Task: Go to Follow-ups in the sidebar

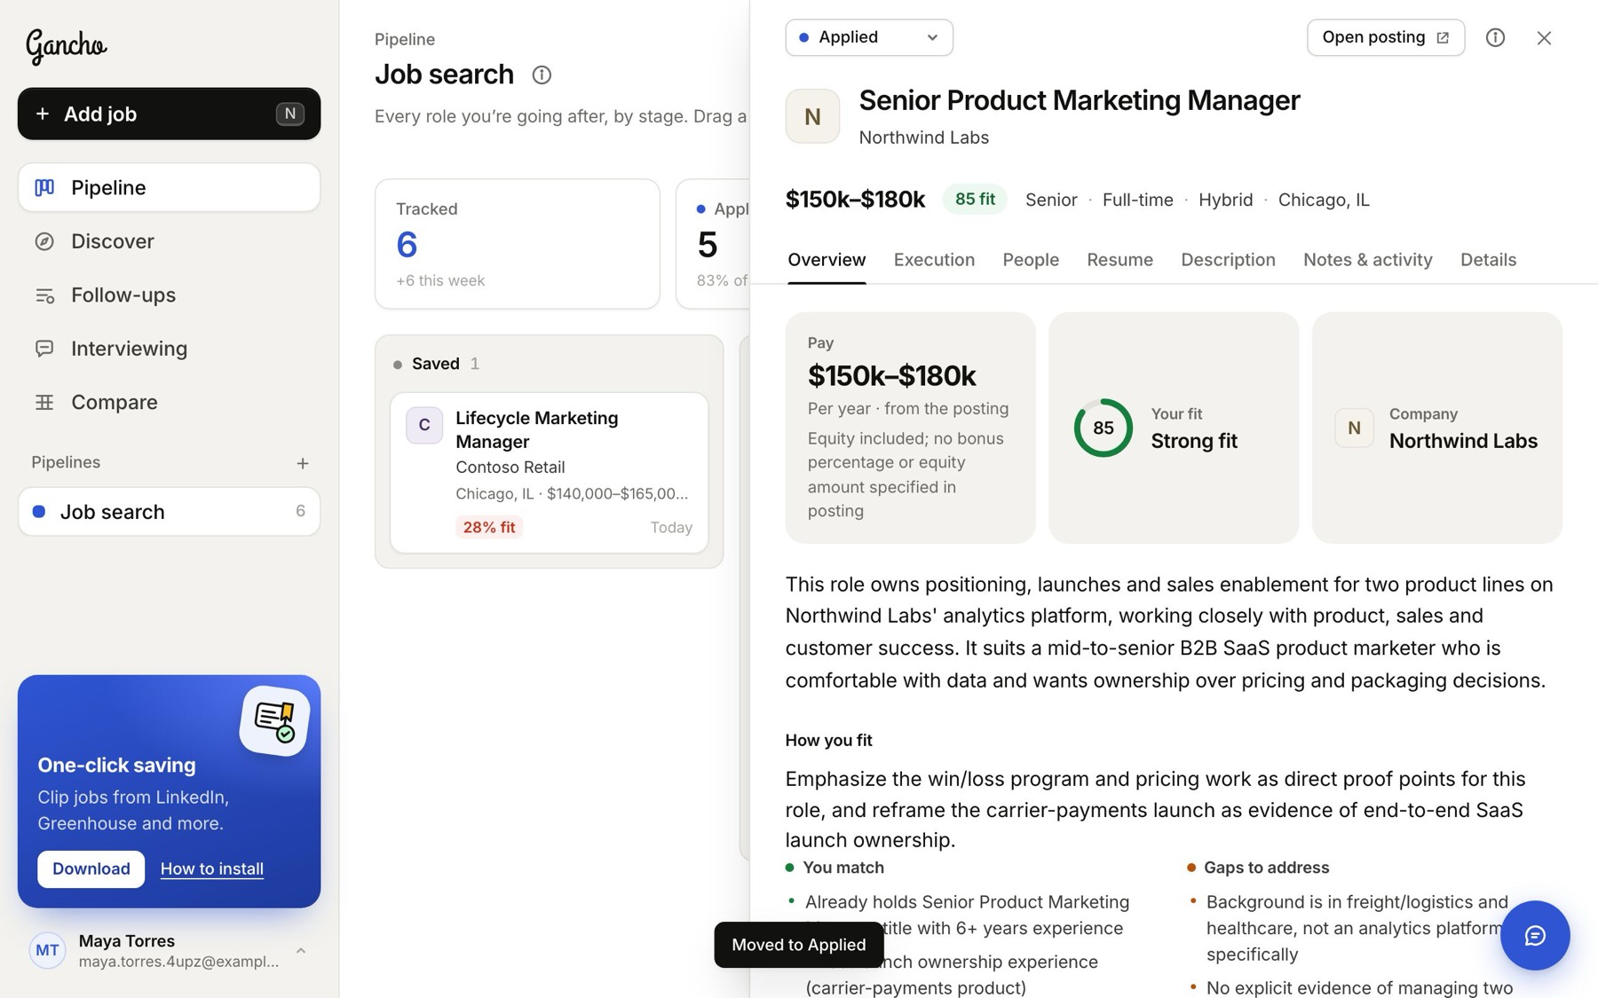Action: (169, 295)
